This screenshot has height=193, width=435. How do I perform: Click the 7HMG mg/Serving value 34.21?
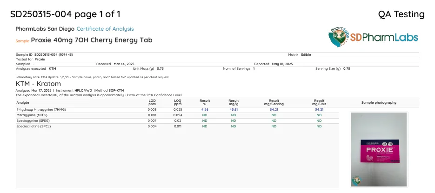pyautogui.click(x=274, y=110)
